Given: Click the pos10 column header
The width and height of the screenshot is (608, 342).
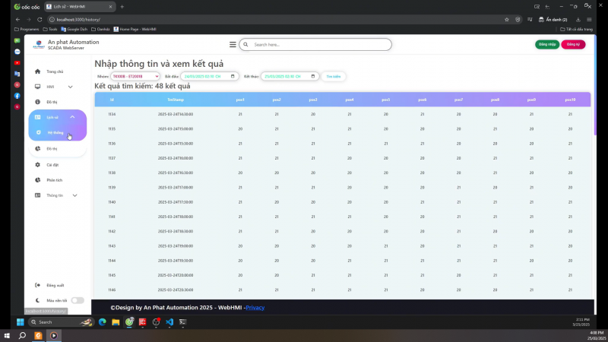Looking at the screenshot, I should (570, 100).
